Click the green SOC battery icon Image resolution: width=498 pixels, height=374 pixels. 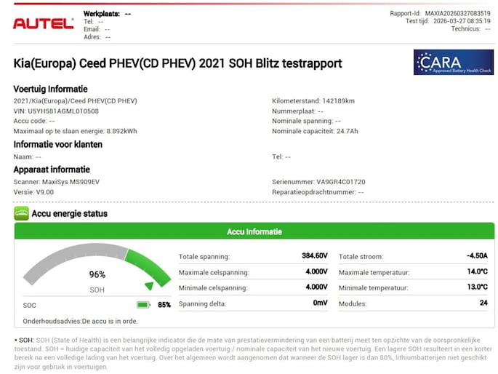pos(144,305)
